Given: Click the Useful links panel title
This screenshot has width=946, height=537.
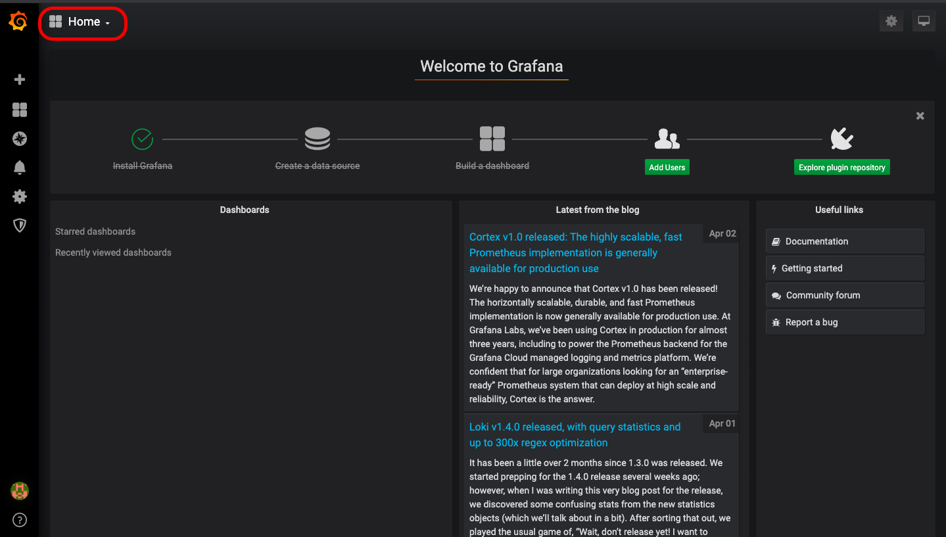Looking at the screenshot, I should pyautogui.click(x=840, y=210).
